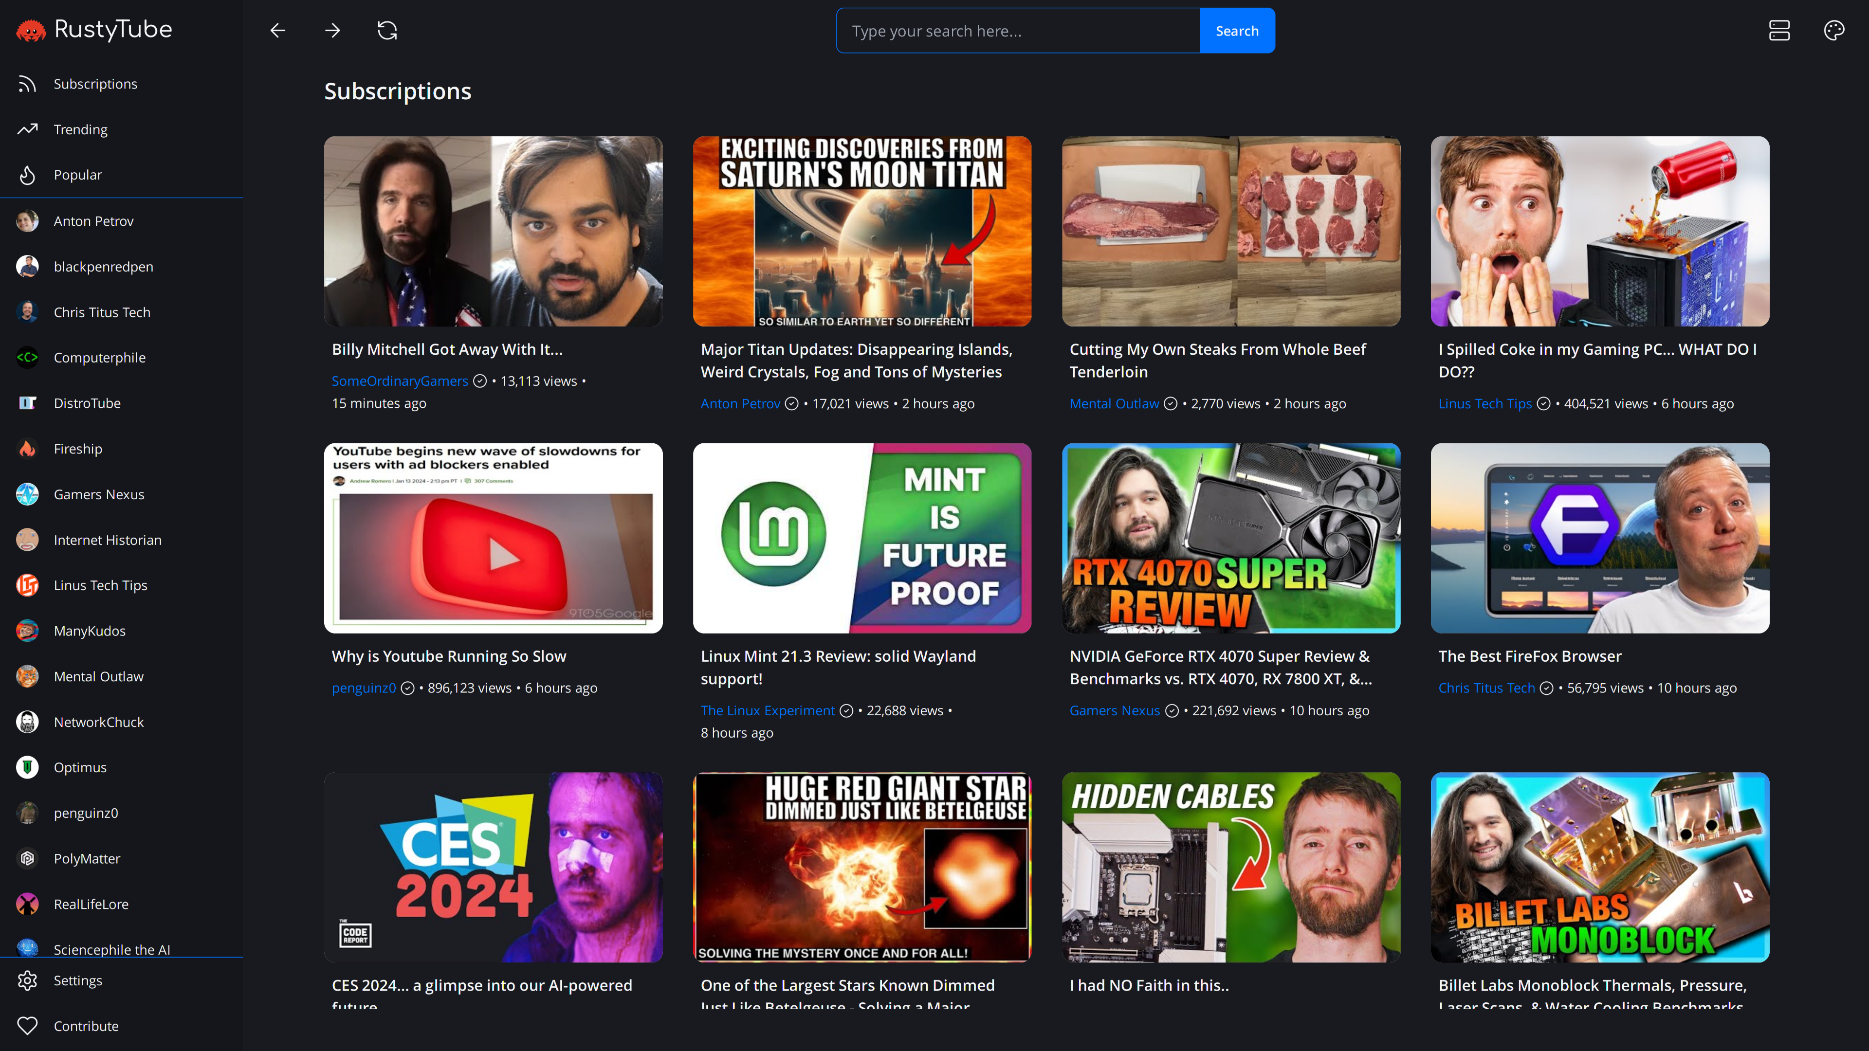Image resolution: width=1869 pixels, height=1051 pixels.
Task: Click the Trending arrow icon
Action: (28, 129)
